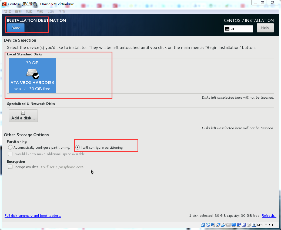
Task: Click the hard disk activity status icon
Action: point(203,225)
